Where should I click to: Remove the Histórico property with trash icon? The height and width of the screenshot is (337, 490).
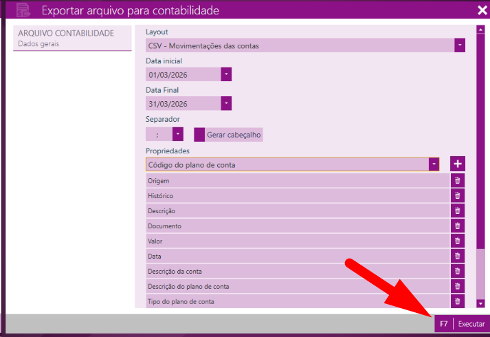pos(458,195)
